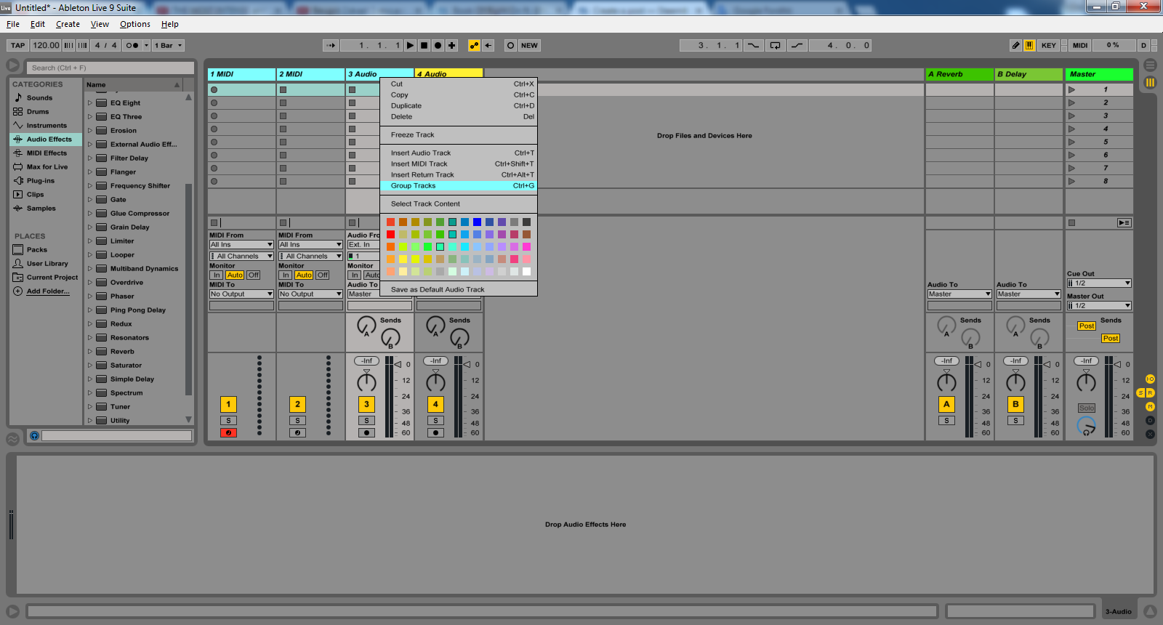Screen dimensions: 1163x625
Task: Click the tempo 120.00 field
Action: (46, 45)
